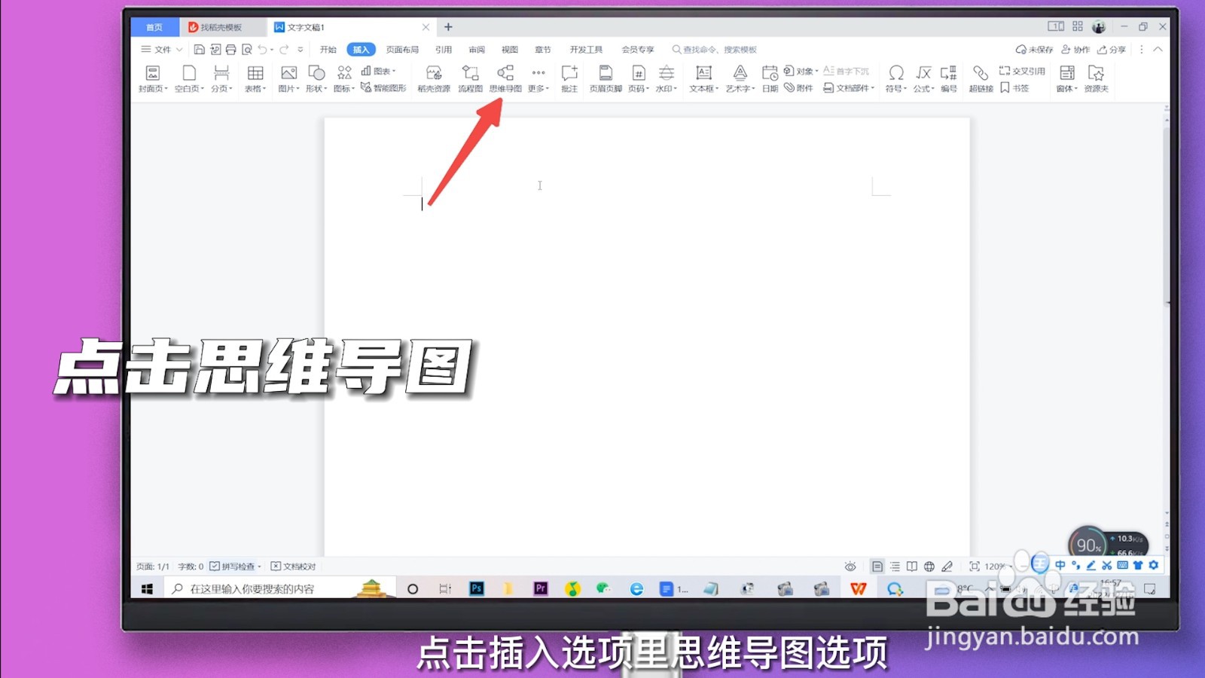Open the 文件 file menu
Screen dimensions: 1205x678
(162, 50)
